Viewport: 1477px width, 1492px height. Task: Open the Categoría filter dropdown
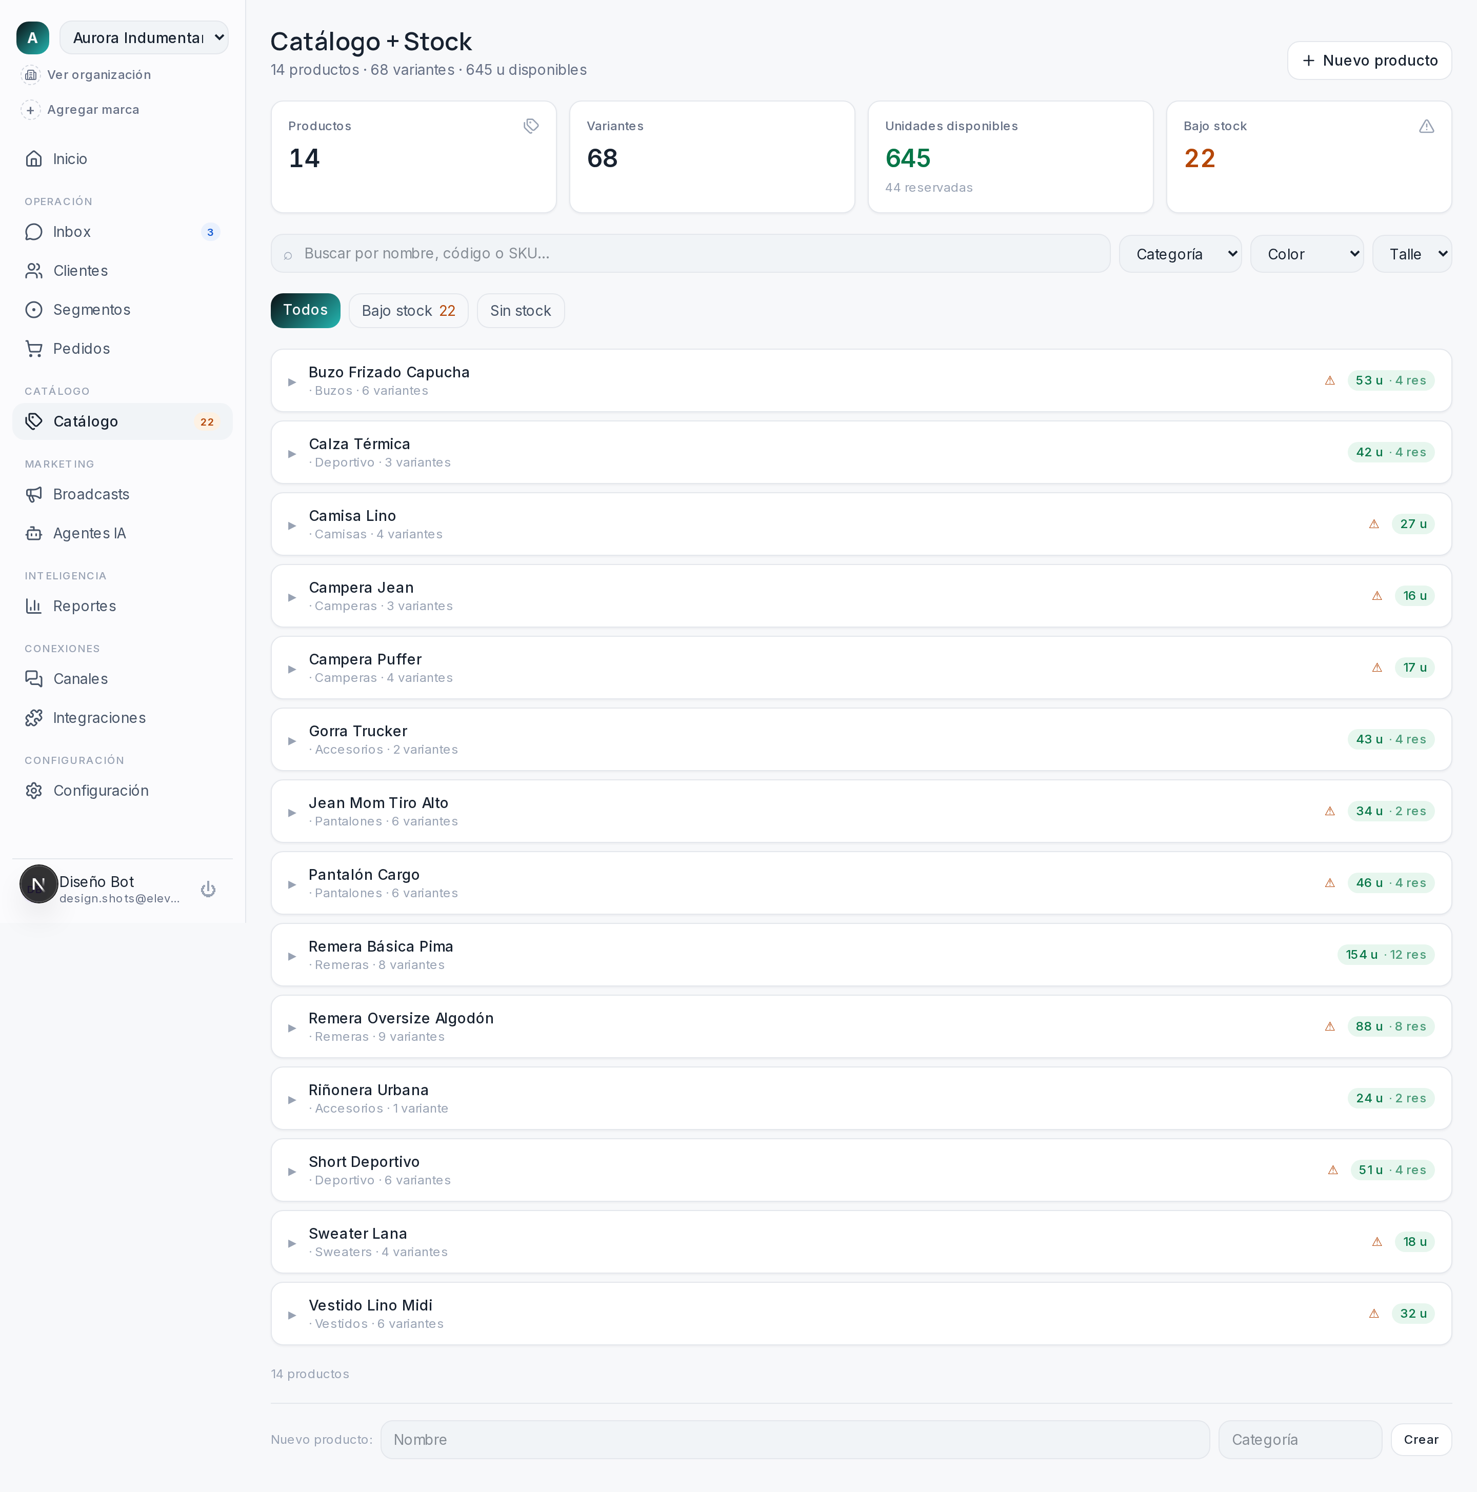[x=1180, y=254]
